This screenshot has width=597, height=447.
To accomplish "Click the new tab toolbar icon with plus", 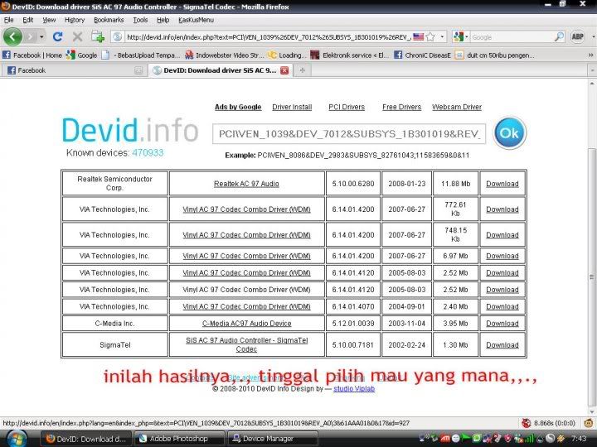I will coord(98,37).
